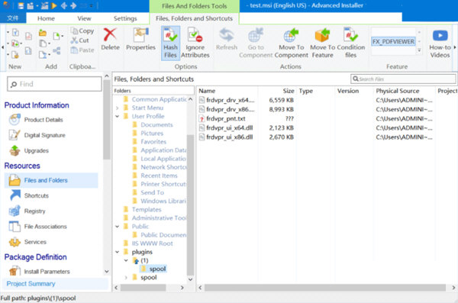
Task: Click the left panel vertical scrollbar thumb
Action: (107, 120)
